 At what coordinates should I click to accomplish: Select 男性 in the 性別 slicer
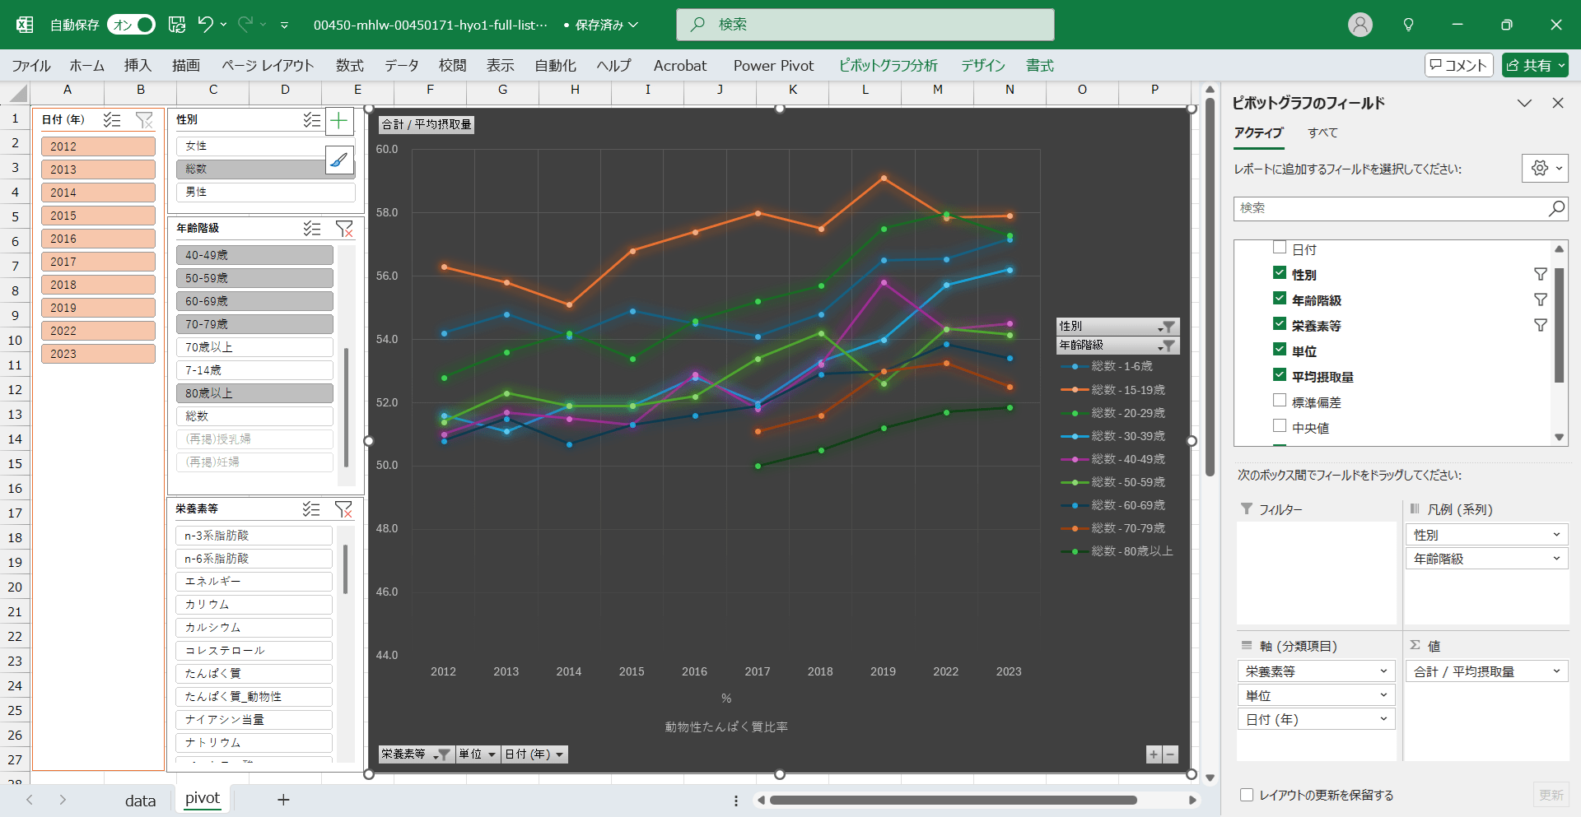[x=265, y=192]
